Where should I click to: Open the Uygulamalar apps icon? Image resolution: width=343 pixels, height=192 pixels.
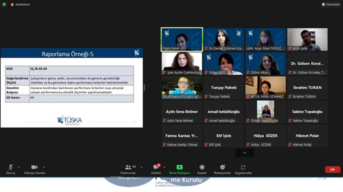243,169
